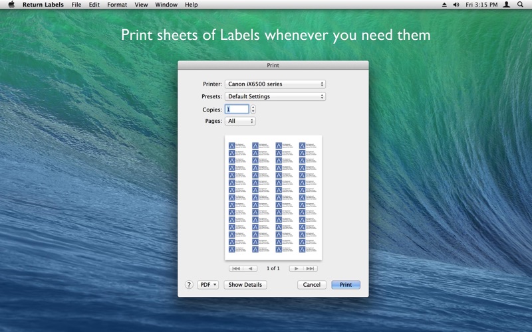Open the Pages All dropdown
Image resolution: width=532 pixels, height=332 pixels.
[240, 122]
